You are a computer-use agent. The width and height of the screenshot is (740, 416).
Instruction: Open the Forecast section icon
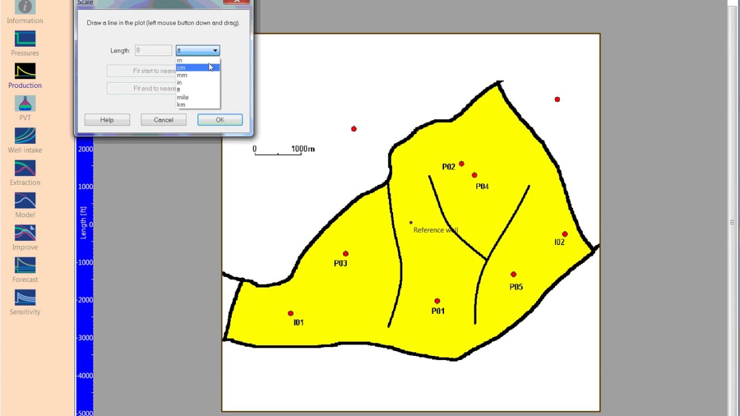pos(25,265)
